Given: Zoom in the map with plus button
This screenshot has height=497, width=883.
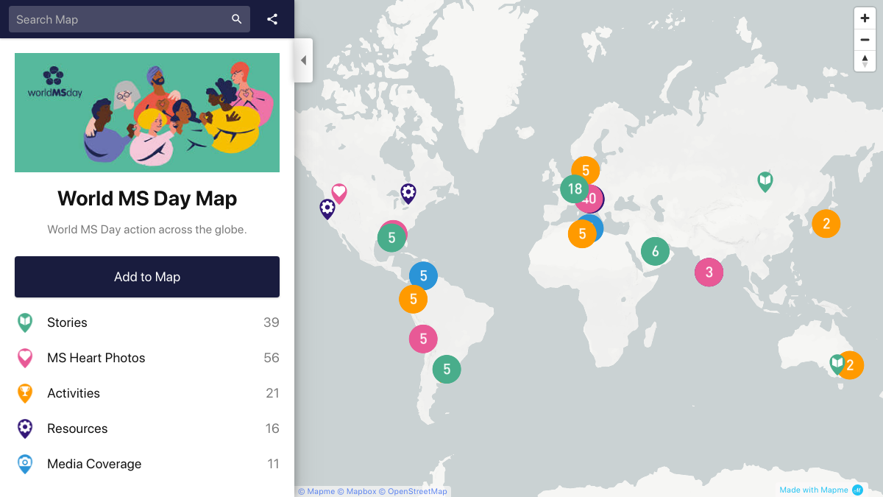Looking at the screenshot, I should (x=865, y=18).
